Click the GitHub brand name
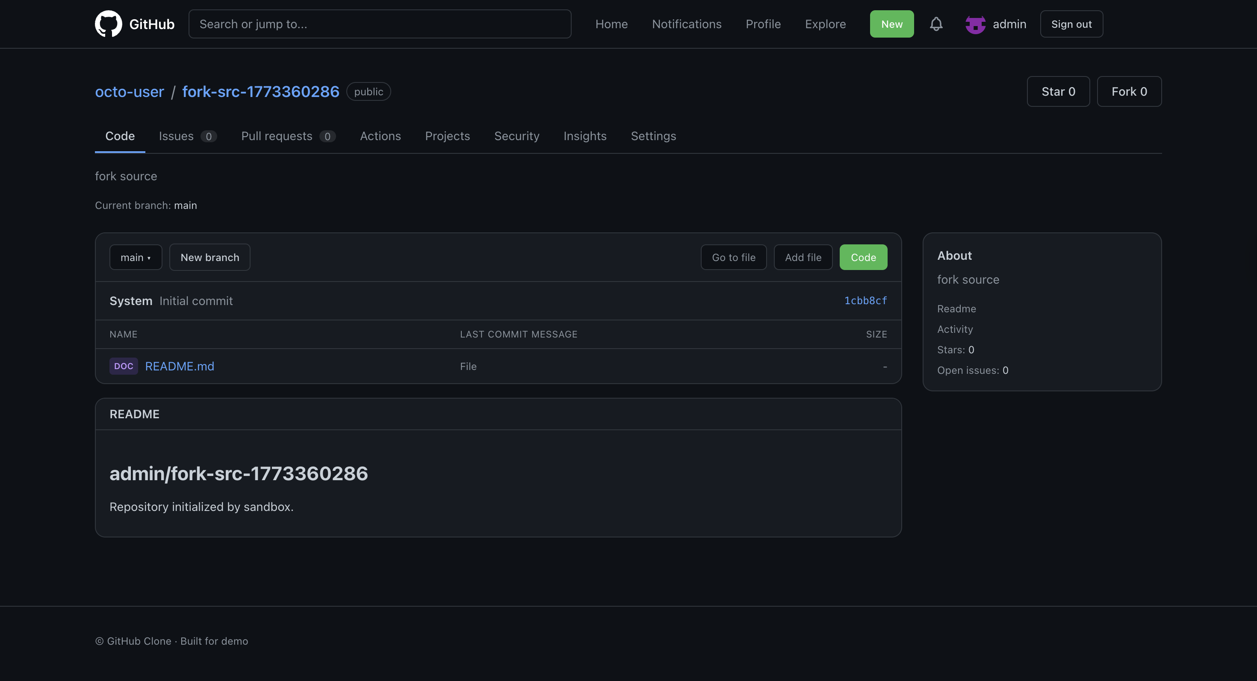1257x681 pixels. pos(152,24)
